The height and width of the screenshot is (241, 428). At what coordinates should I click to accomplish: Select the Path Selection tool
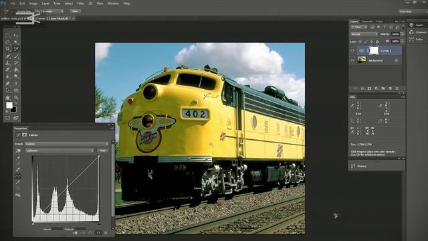[x=7, y=90]
